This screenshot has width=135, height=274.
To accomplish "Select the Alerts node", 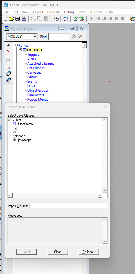I will coord(31,59).
